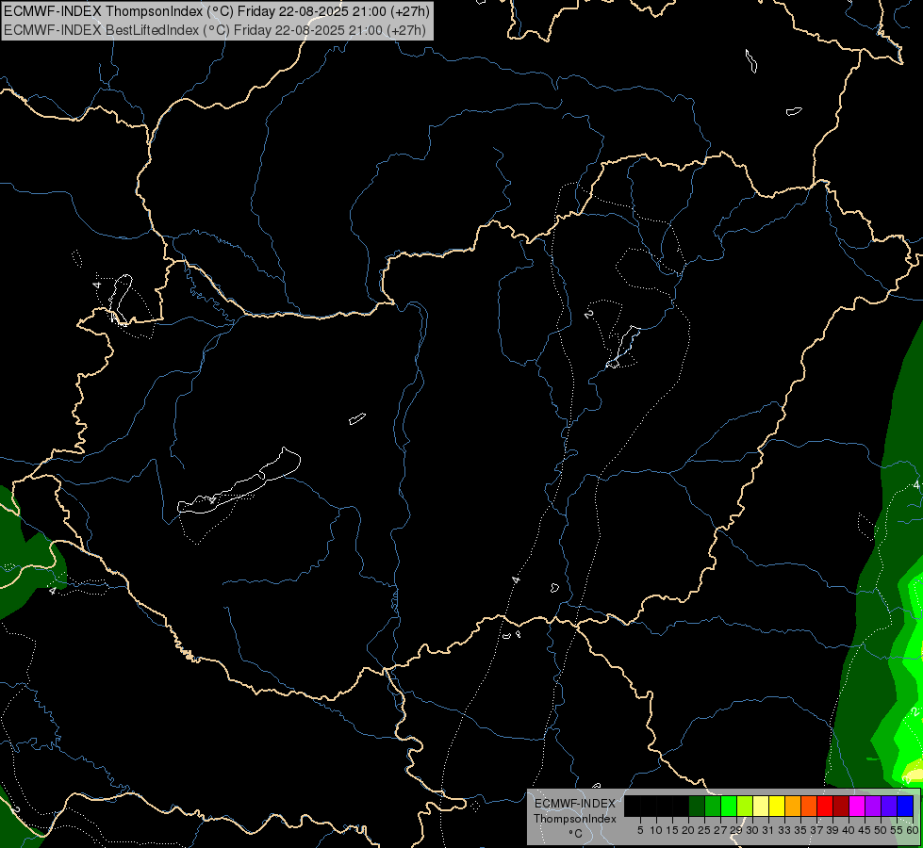Click the legend tick label 33
This screenshot has width=923, height=848.
tap(784, 830)
